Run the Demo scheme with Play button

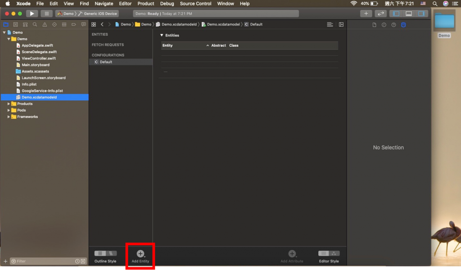[x=32, y=13]
